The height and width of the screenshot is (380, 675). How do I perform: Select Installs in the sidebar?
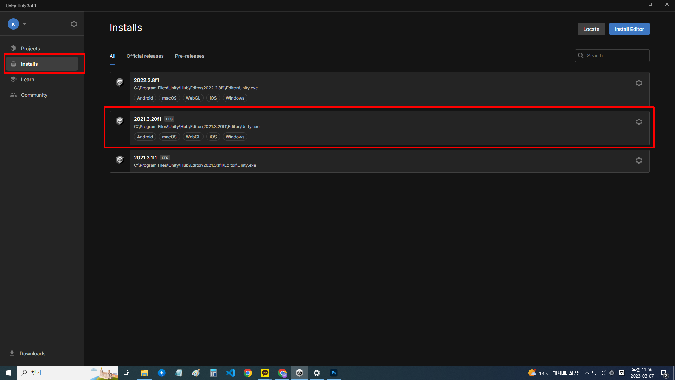point(42,64)
